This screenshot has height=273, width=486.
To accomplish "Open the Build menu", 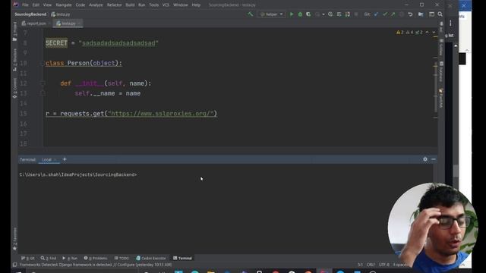I will (x=130, y=5).
